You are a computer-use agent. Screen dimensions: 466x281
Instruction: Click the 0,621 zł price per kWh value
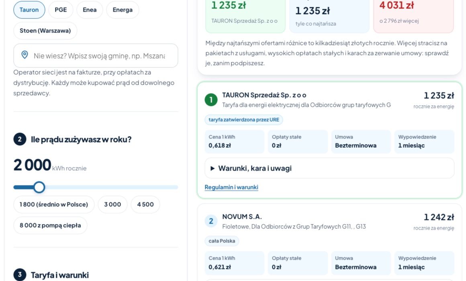tap(220, 267)
